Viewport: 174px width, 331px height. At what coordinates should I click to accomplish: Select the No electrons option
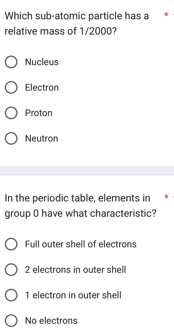coord(11,321)
